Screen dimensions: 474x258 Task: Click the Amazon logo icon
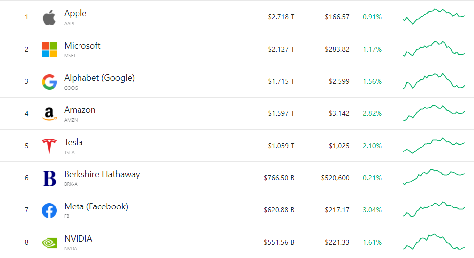click(x=49, y=114)
